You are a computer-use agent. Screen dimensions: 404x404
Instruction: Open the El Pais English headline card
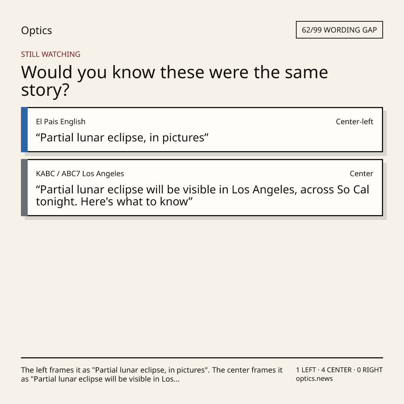pyautogui.click(x=202, y=129)
